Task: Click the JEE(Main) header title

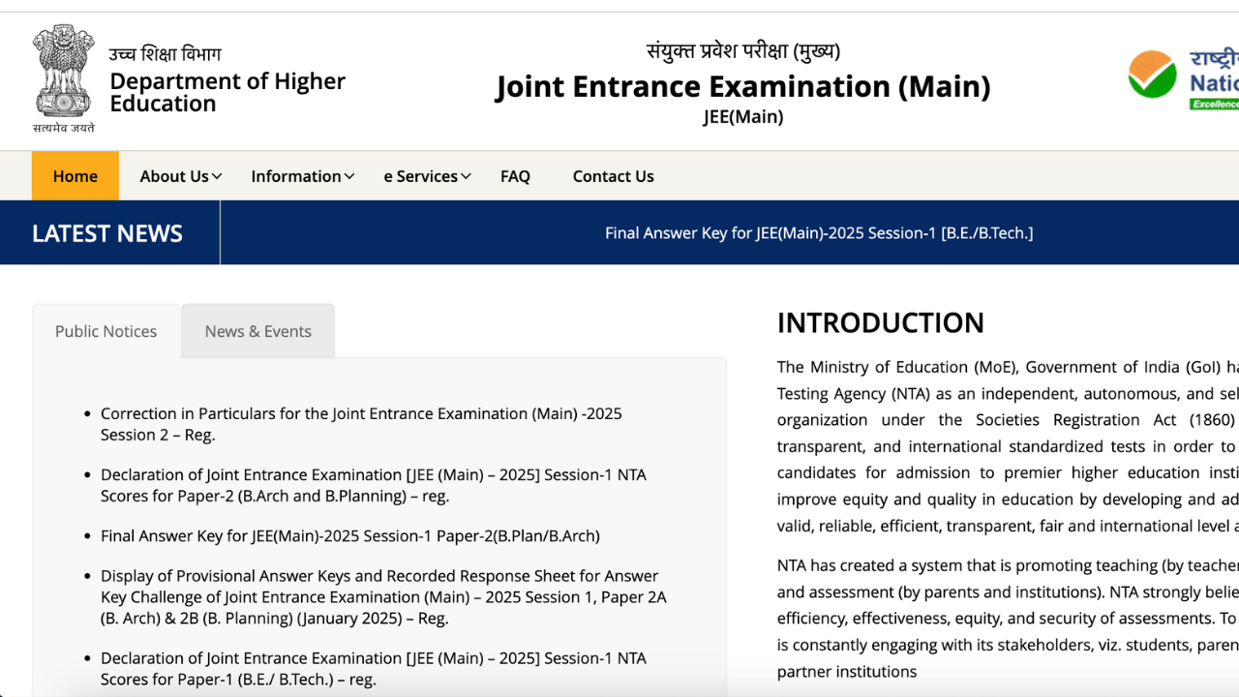Action: click(x=742, y=86)
